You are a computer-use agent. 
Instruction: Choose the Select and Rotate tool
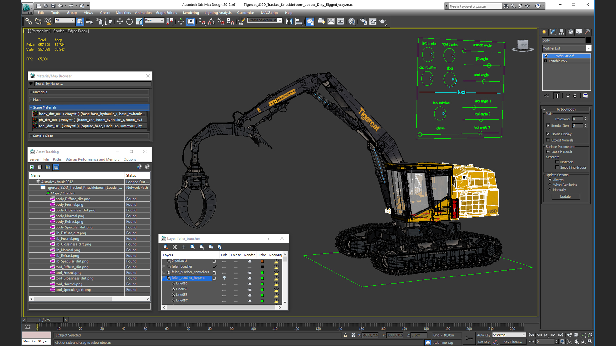[129, 21]
